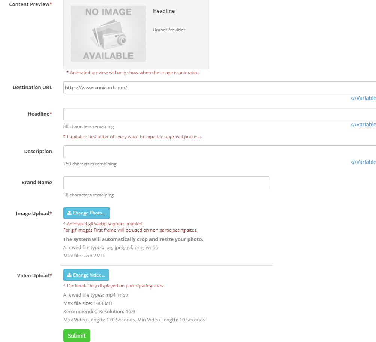The width and height of the screenshot is (376, 342).
Task: Click into the Headline text field
Action: tap(219, 114)
